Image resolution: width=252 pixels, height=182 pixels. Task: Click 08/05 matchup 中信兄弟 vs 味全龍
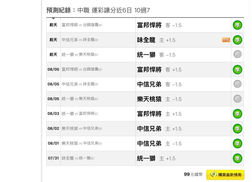point(80,84)
